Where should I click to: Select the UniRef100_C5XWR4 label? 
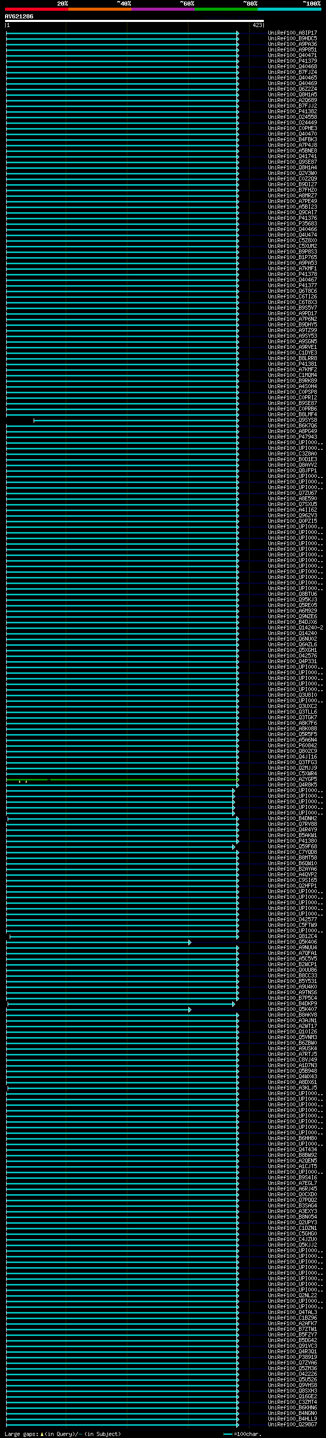292,774
